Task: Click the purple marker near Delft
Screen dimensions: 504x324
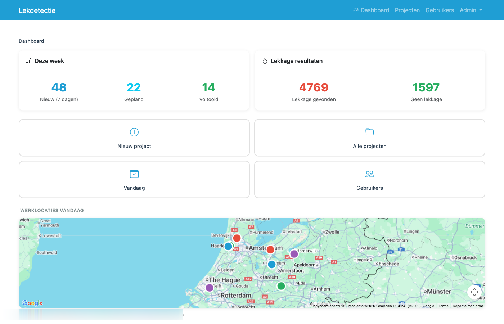Action: [209, 288]
